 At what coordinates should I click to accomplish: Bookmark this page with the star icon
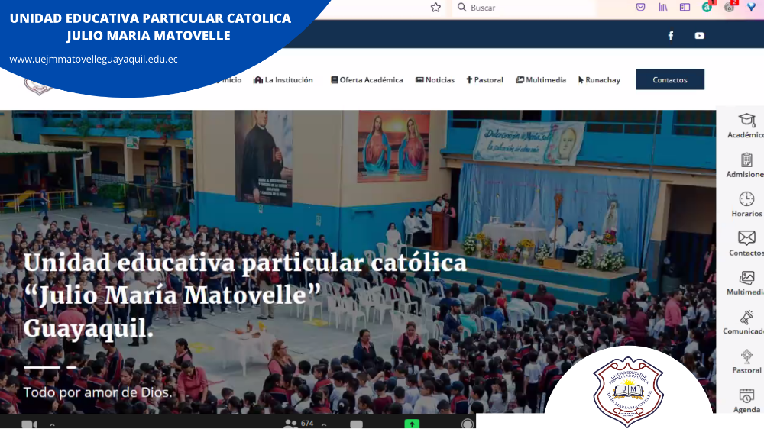click(x=435, y=8)
